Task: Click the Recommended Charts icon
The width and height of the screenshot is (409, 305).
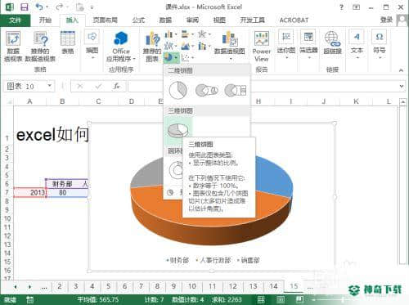Action: click(x=152, y=46)
